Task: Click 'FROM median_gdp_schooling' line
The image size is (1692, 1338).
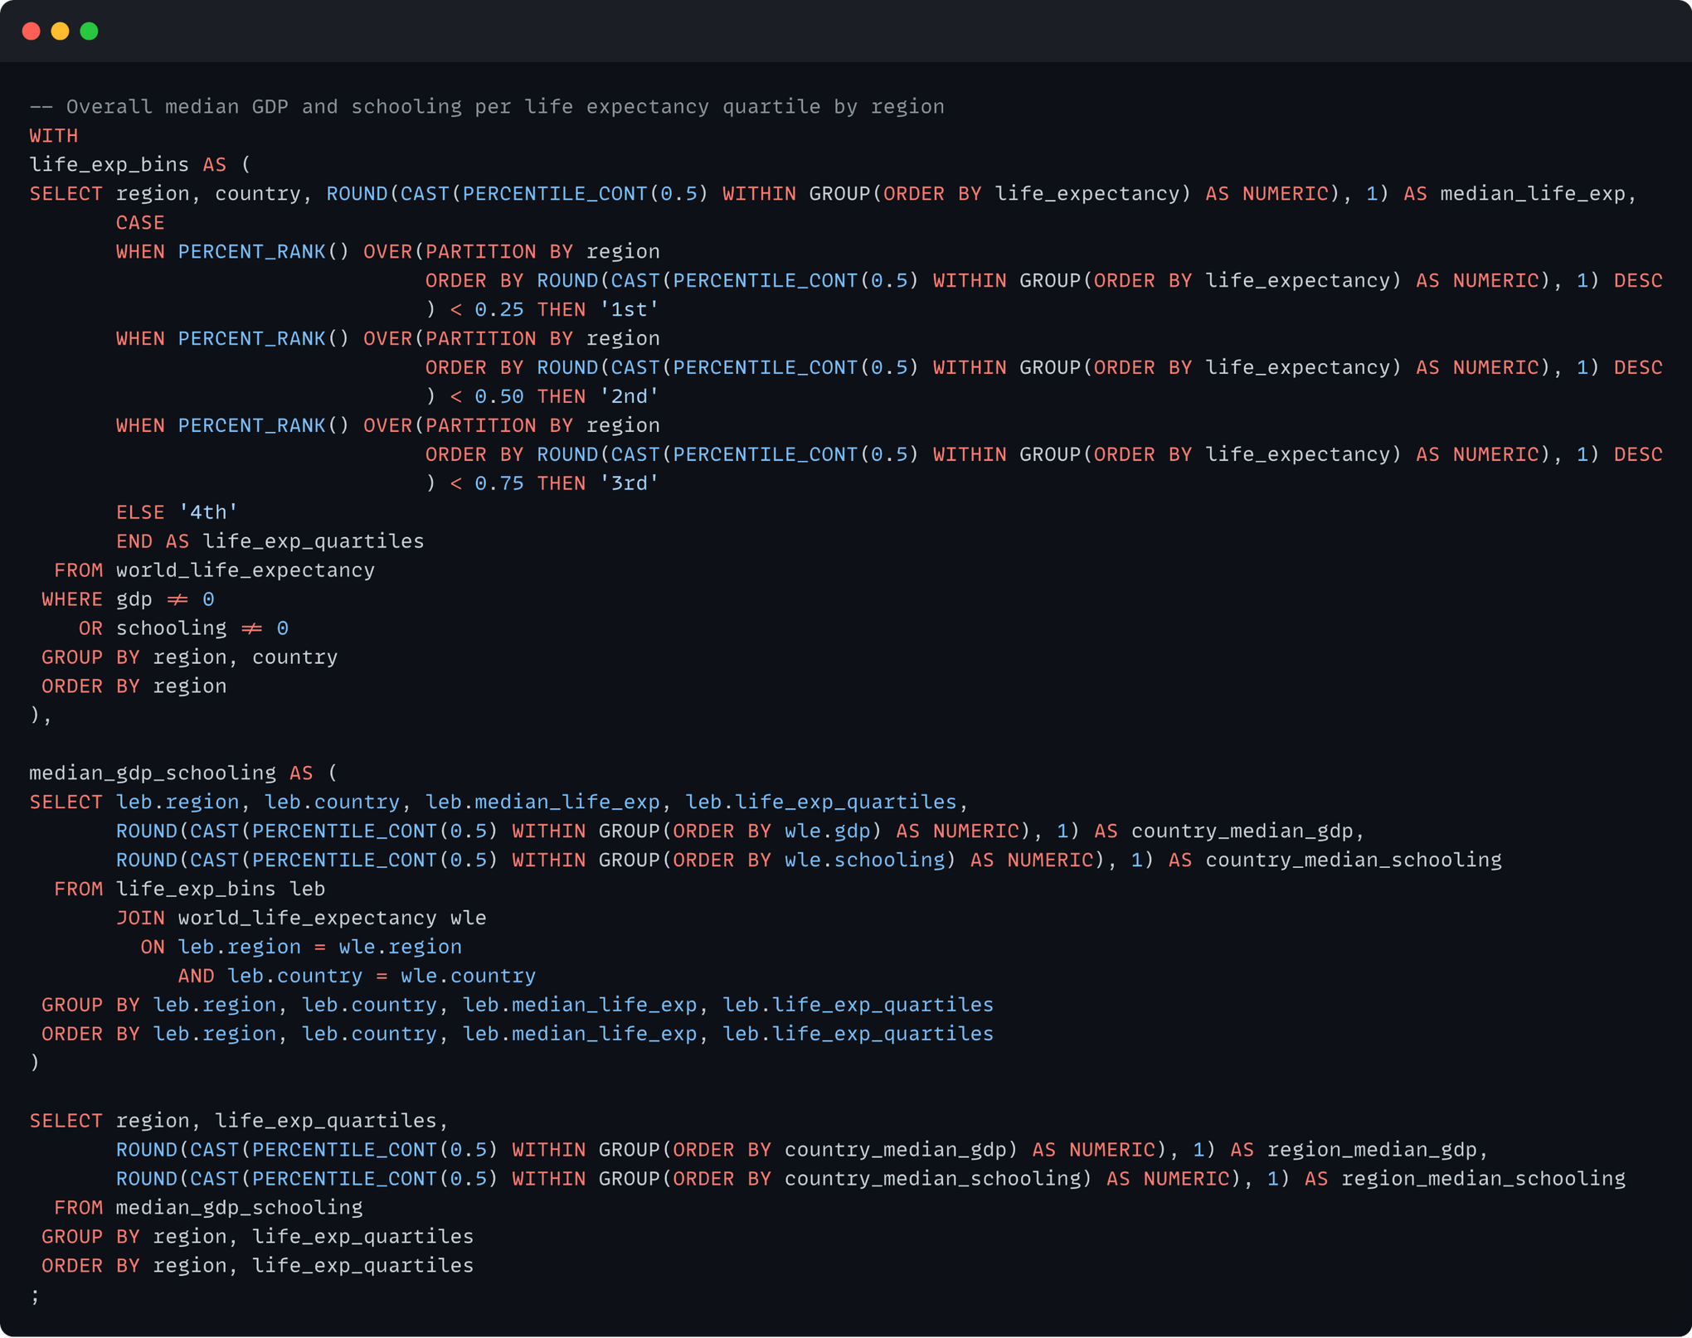Action: [208, 1208]
